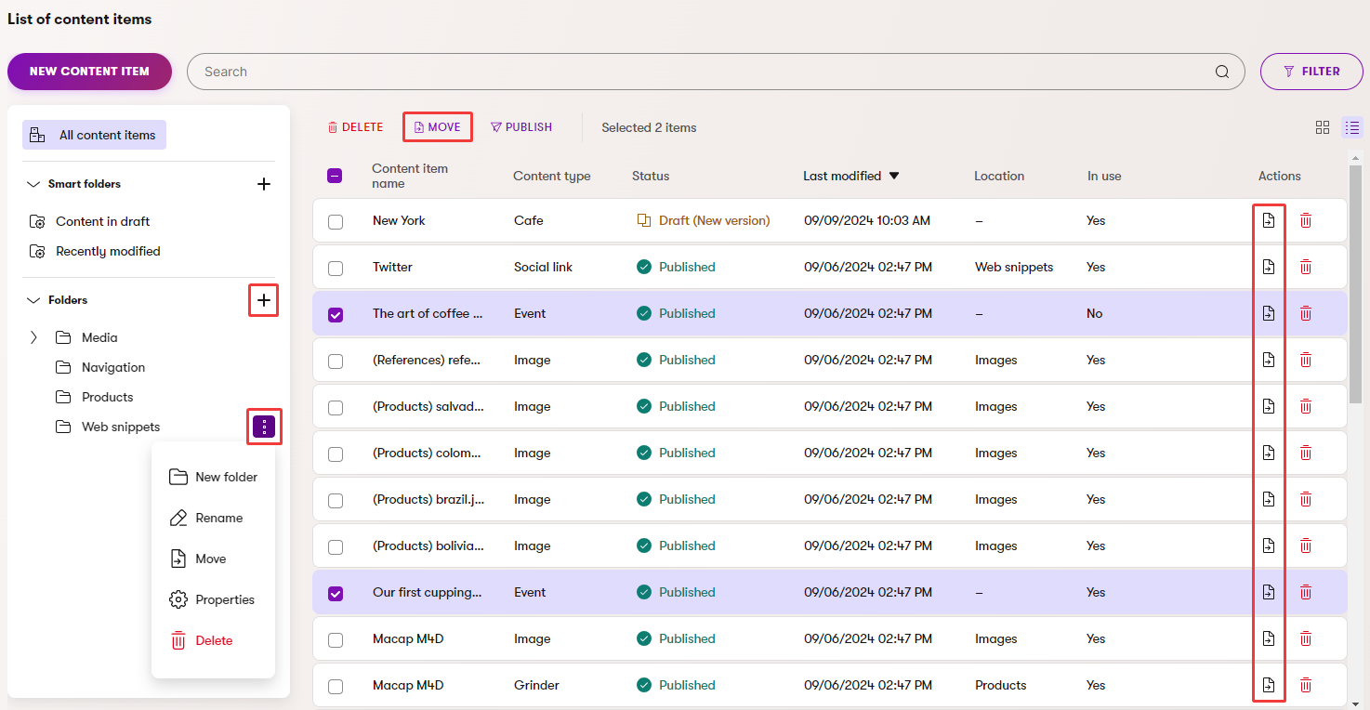Screen dimensions: 1370x710
Task: Toggle the select-all checkbox in table header
Action: point(336,176)
